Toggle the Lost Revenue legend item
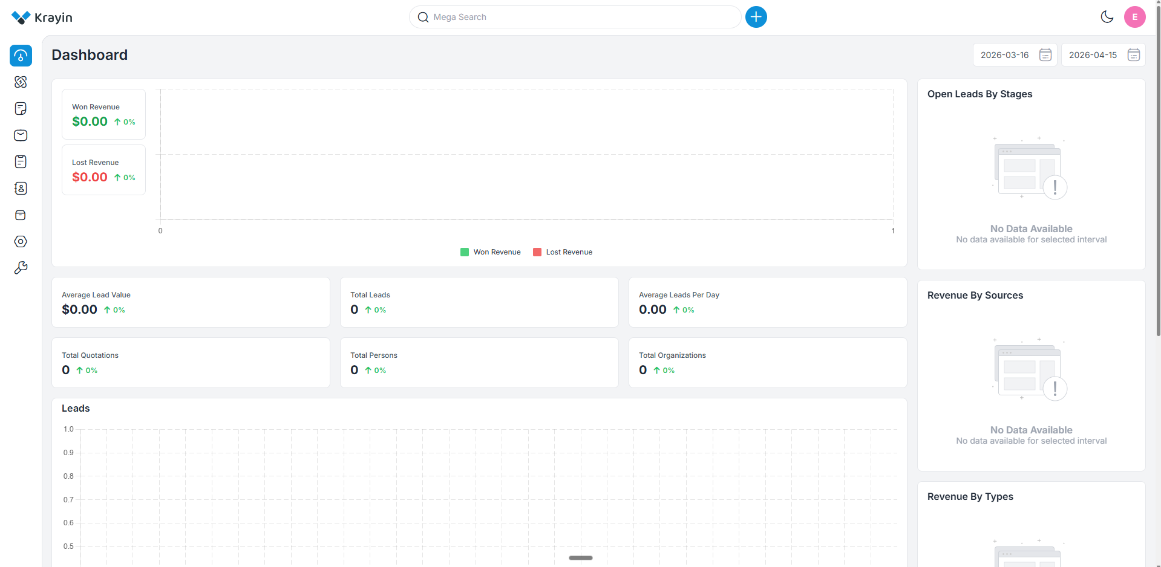 [562, 251]
